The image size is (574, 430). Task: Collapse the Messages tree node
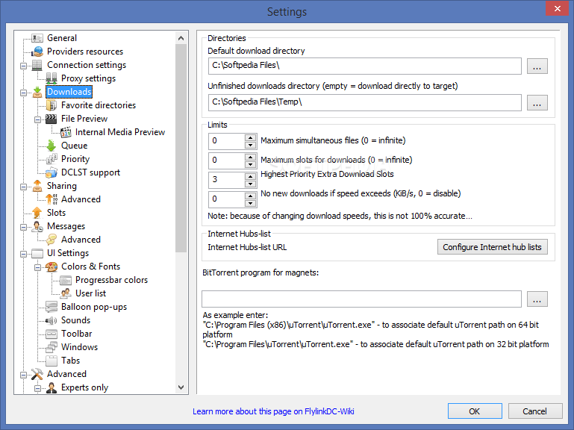[23, 227]
